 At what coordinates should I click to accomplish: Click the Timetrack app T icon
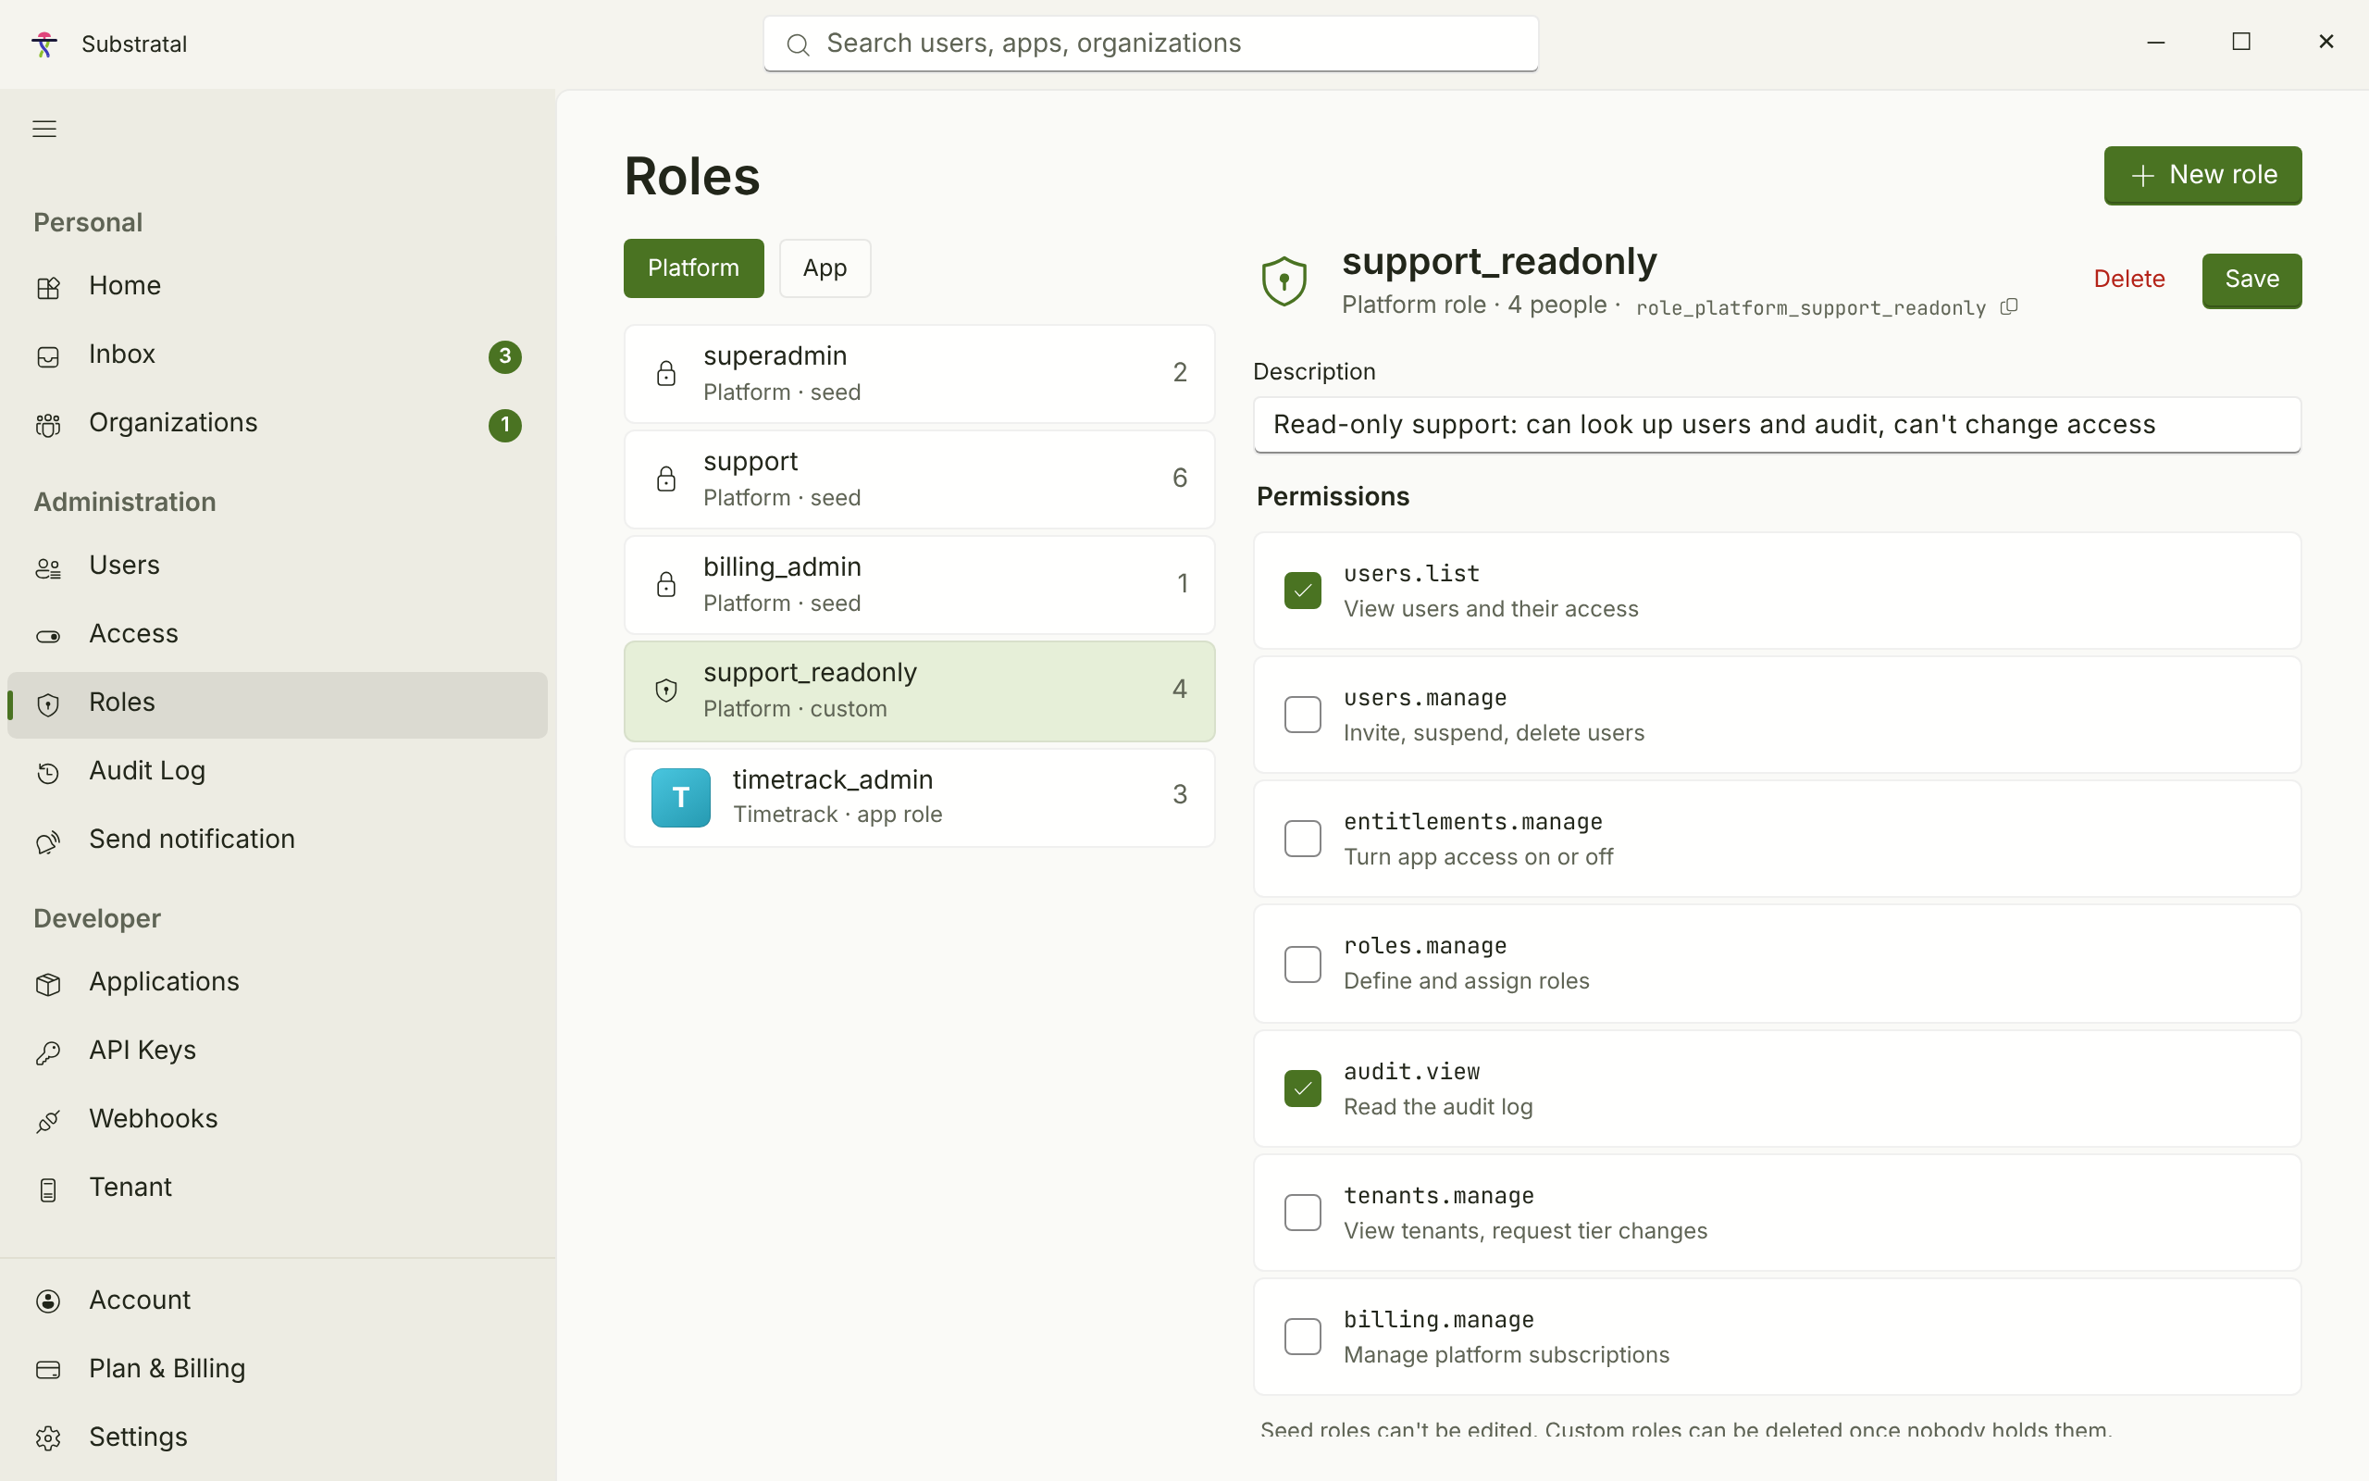coord(680,797)
